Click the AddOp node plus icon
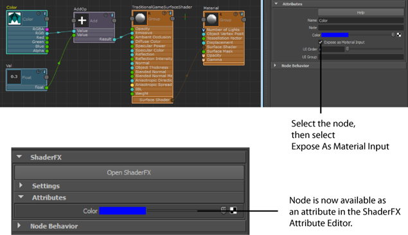The height and width of the screenshot is (235, 408). pos(82,21)
